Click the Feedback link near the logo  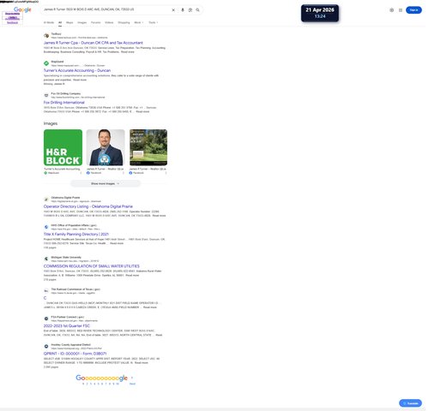click(x=12, y=22)
